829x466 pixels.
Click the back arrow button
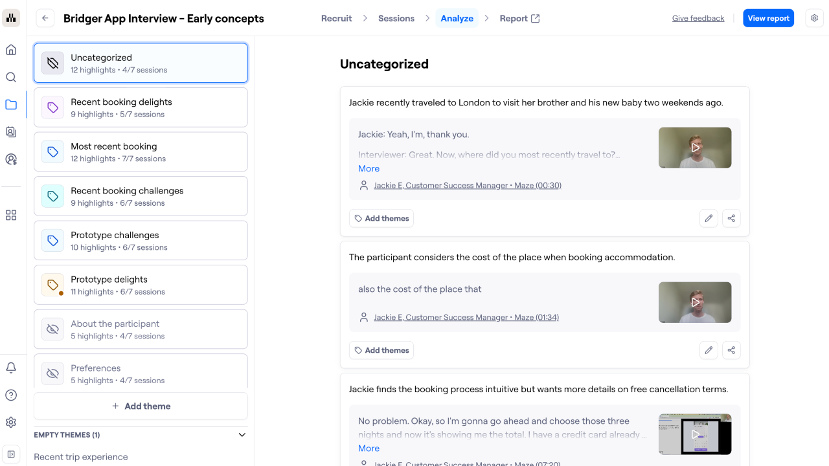(45, 18)
